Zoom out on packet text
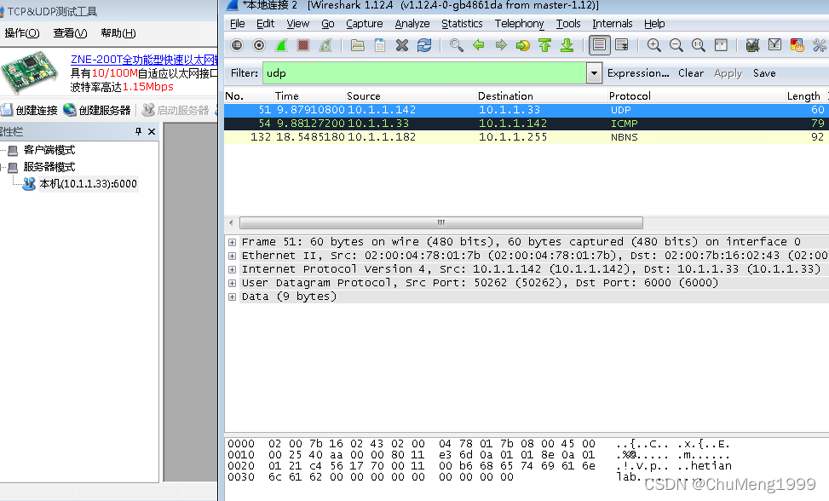The width and height of the screenshot is (829, 501). 676,45
